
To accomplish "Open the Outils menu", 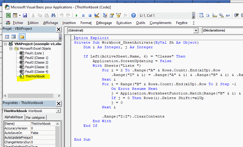I will tap(140, 23).
